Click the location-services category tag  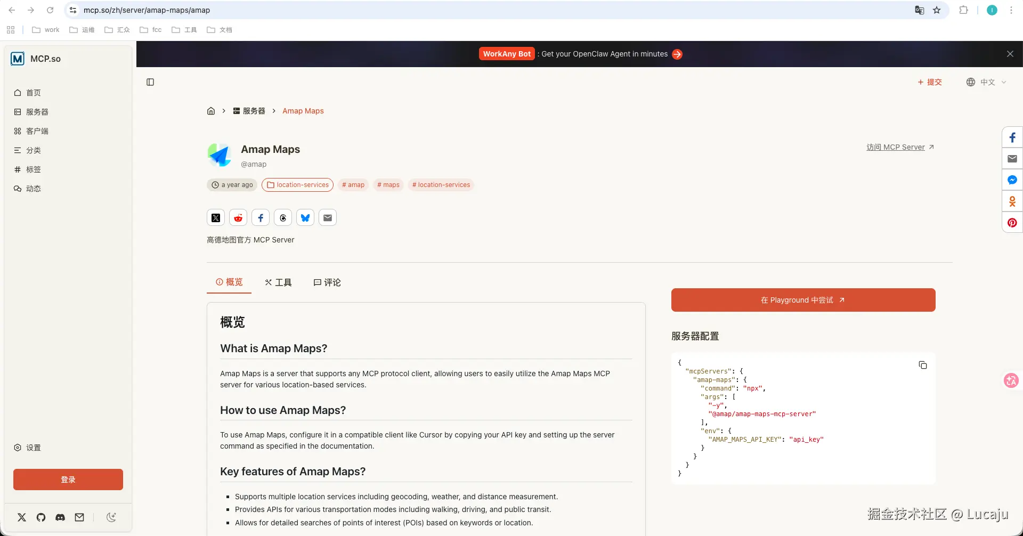(297, 185)
